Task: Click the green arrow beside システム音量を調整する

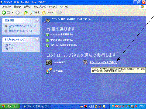Action: click(47, 35)
